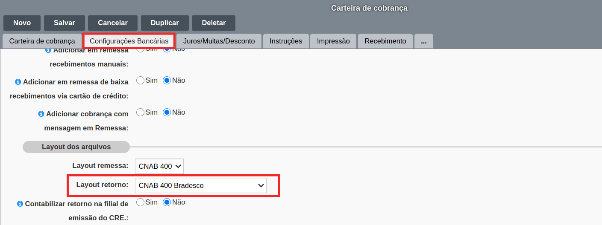Open the Layout retorno CNAB 400 Bradesco dropdown
This screenshot has width=602, height=225.
pyautogui.click(x=201, y=185)
